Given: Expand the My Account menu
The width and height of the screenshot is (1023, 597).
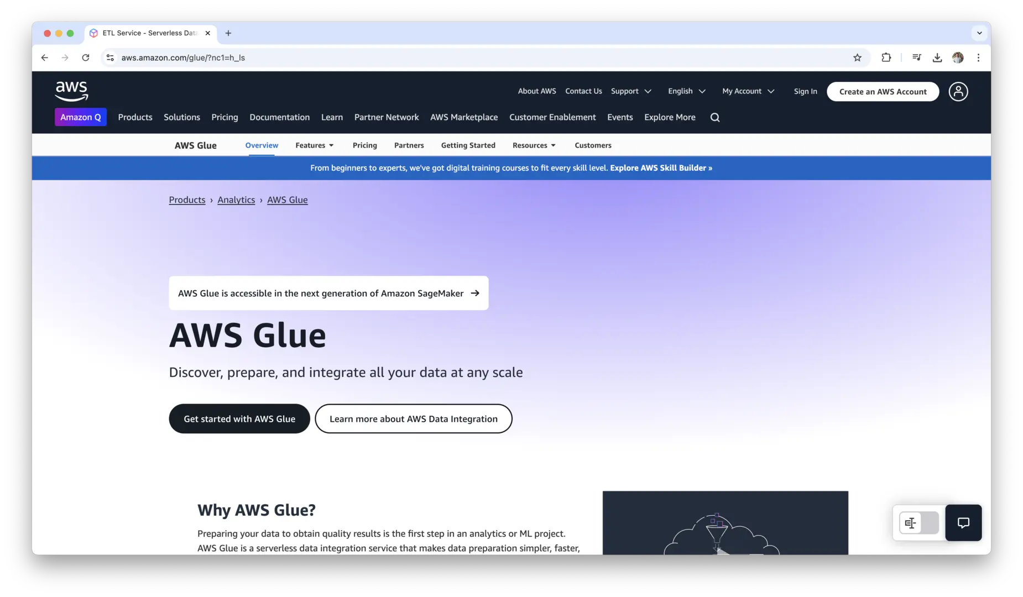Looking at the screenshot, I should pos(748,91).
